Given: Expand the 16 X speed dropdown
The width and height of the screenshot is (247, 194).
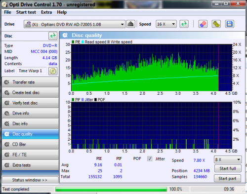Looking at the screenshot, I should (x=166, y=24).
